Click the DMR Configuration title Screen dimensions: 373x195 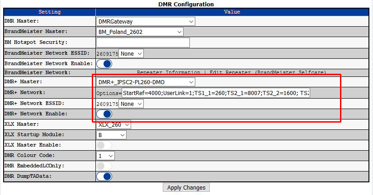(x=186, y=4)
